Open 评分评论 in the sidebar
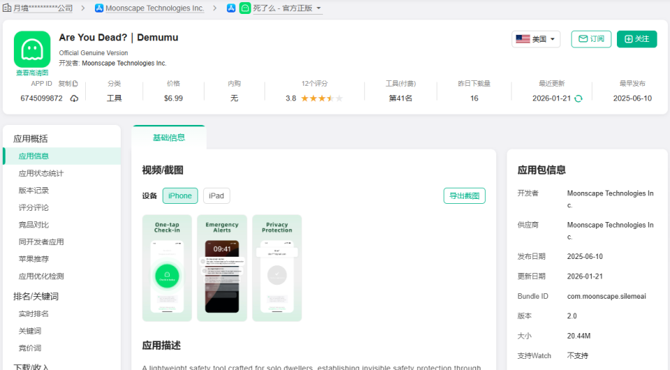670x370 pixels. [x=33, y=207]
